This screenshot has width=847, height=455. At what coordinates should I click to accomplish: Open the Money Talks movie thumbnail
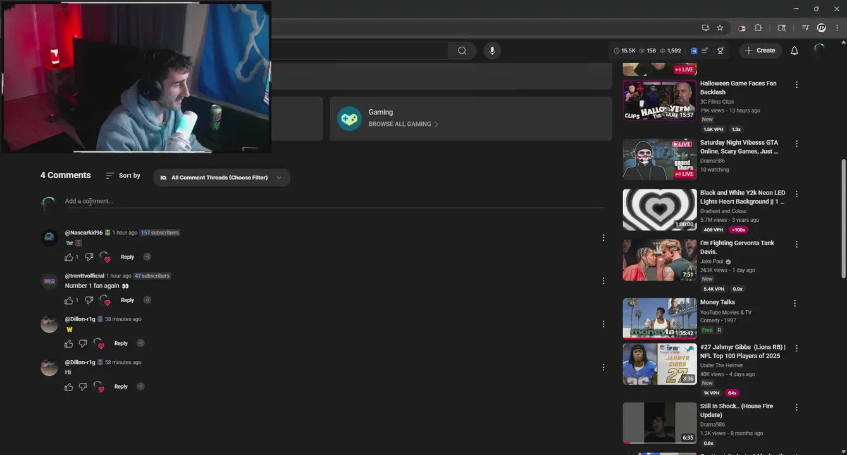coord(660,318)
